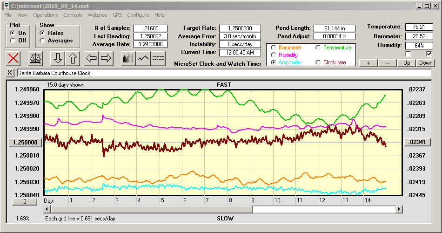
Task: Click the plus button
Action: pyautogui.click(x=368, y=63)
